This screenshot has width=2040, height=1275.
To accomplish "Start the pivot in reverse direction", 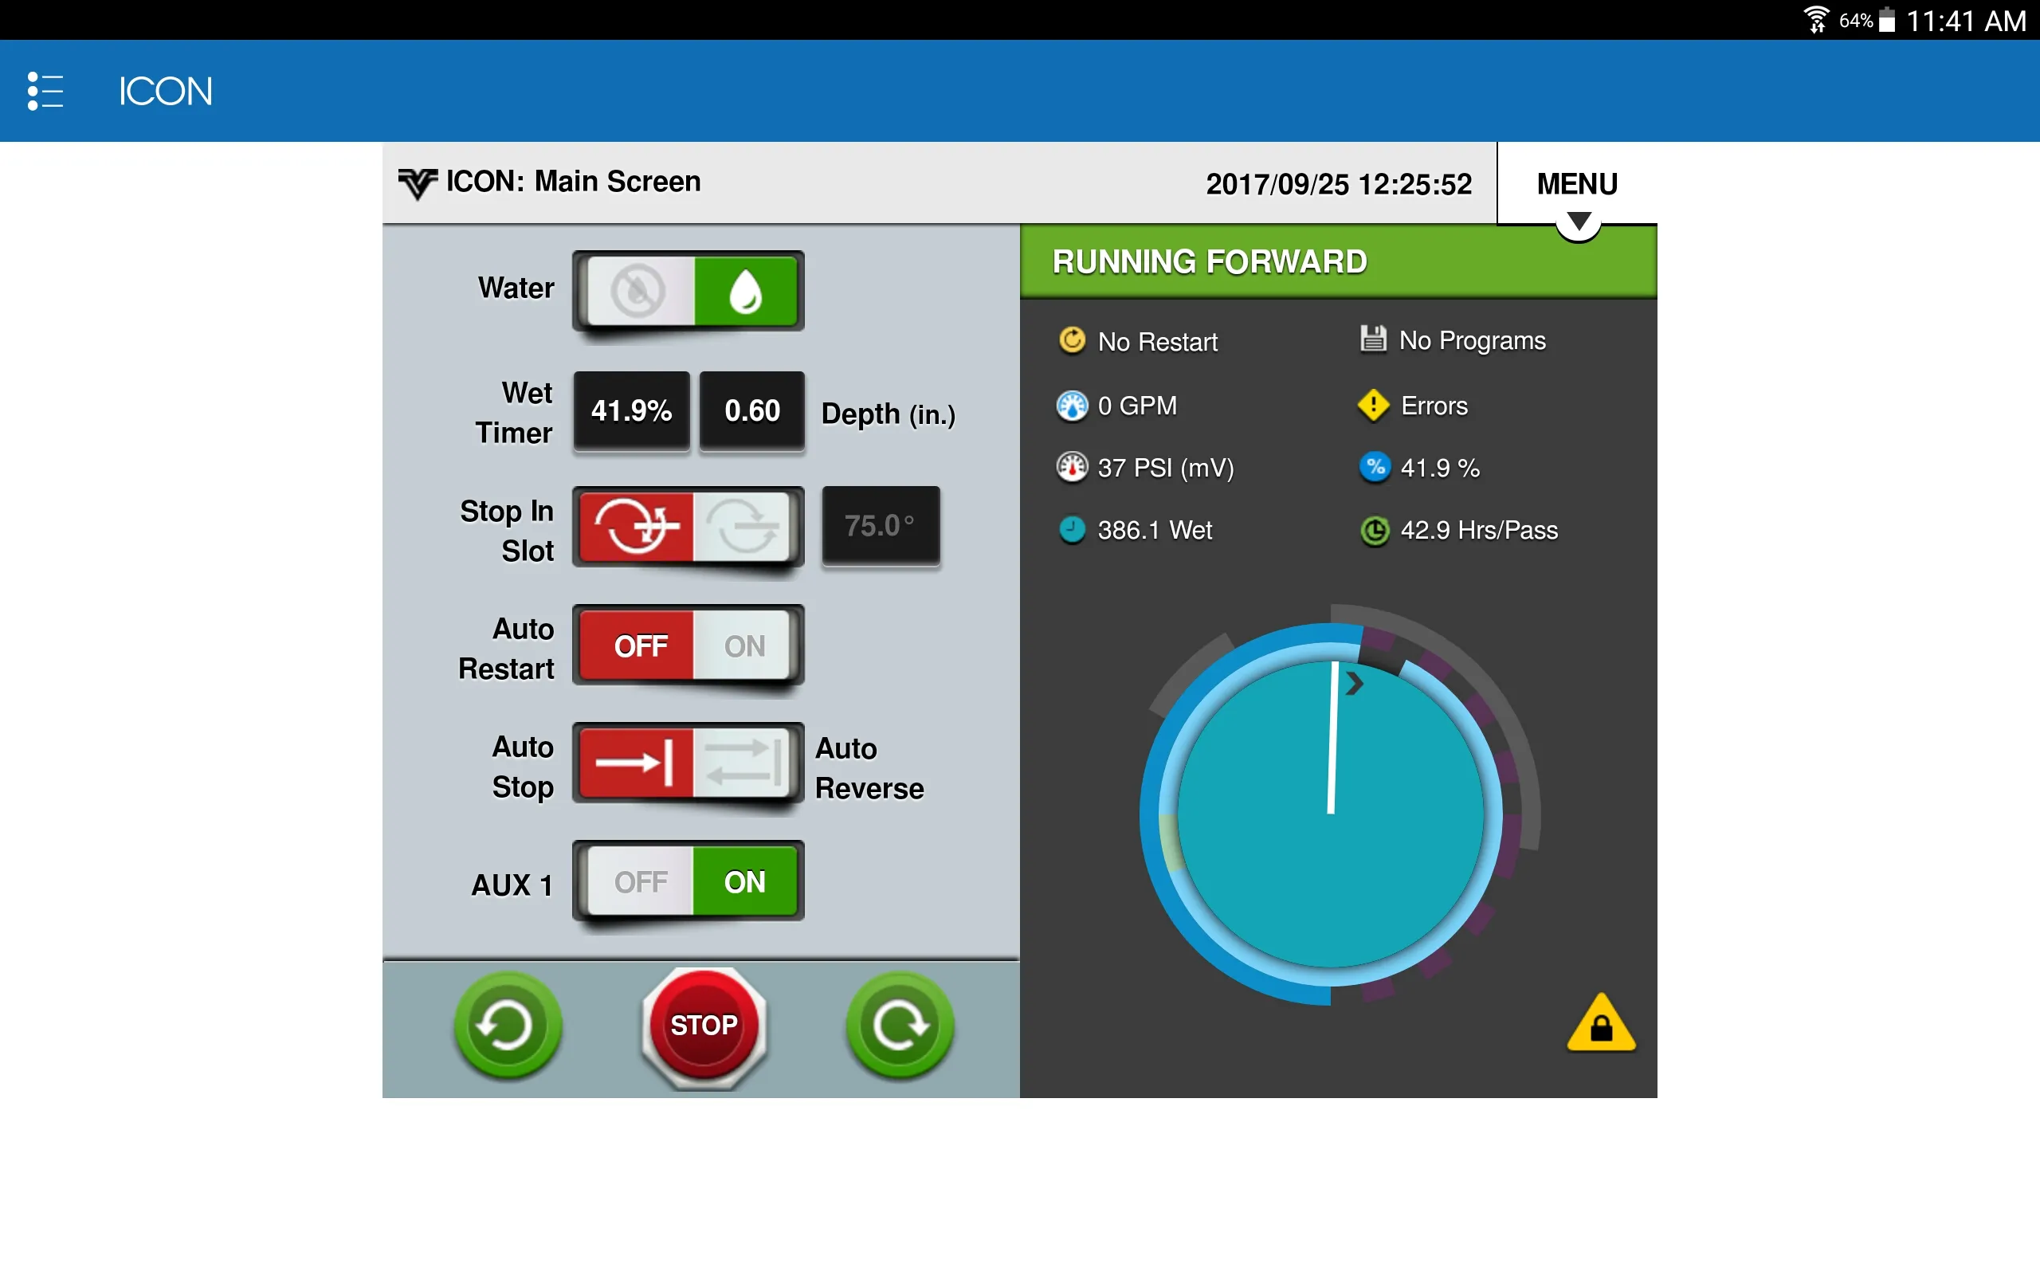I will (508, 1026).
